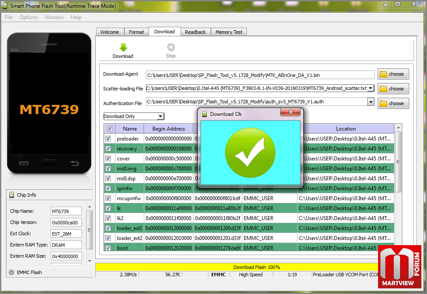Uncheck the preloader partition checkbox

pos(108,139)
